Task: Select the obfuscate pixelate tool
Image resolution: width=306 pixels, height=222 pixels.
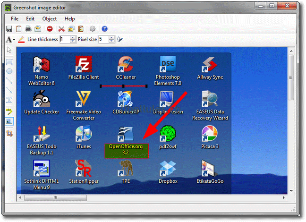Action: point(9,121)
